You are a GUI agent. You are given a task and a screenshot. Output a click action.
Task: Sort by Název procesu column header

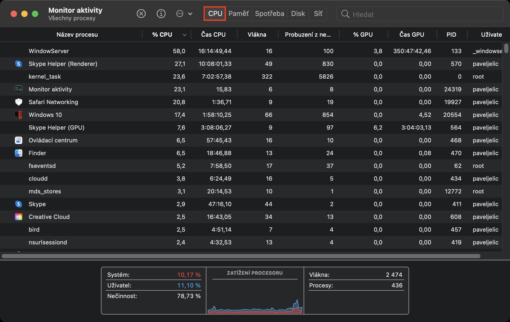(77, 35)
